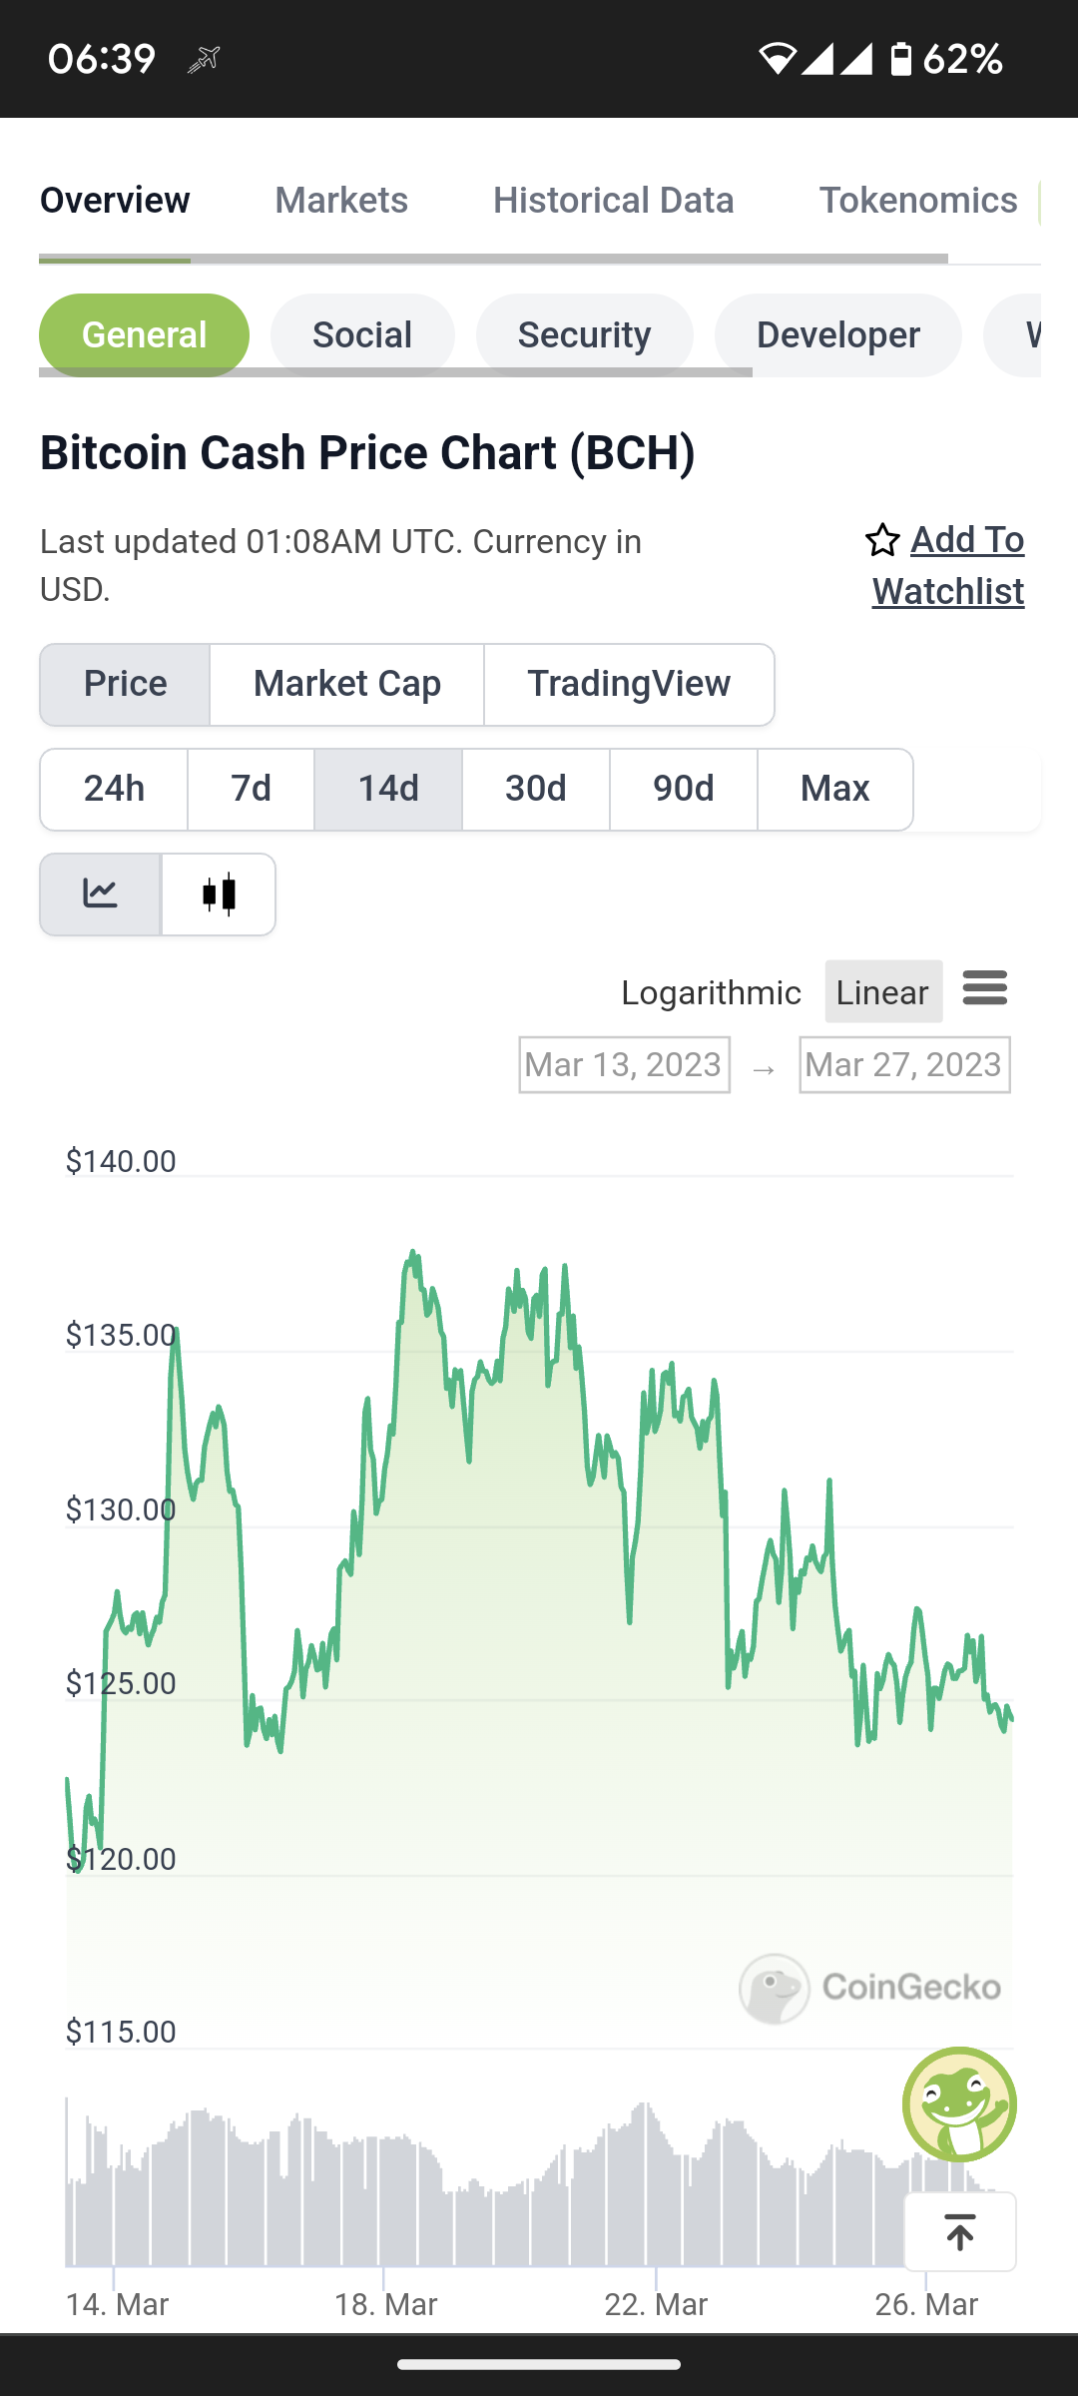Click the volume bars range navigator
1078x2396 pixels.
tap(539, 2181)
